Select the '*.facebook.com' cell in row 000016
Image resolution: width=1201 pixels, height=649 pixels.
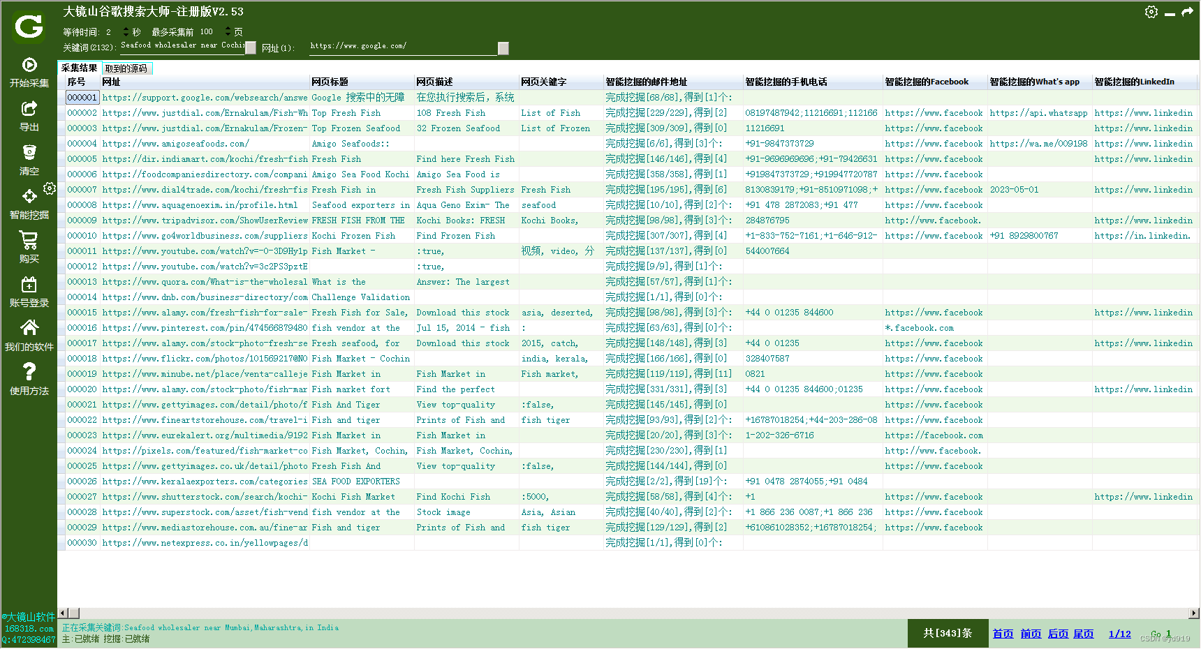click(935, 328)
